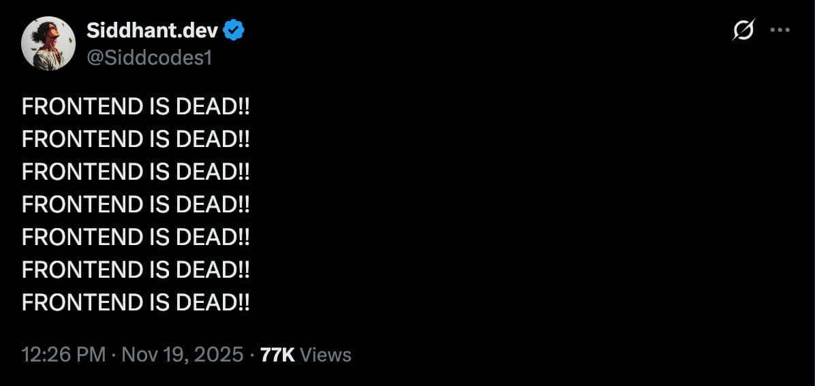This screenshot has height=386, width=815.
Task: Click the 12:26 PM timestamp
Action: click(x=63, y=355)
